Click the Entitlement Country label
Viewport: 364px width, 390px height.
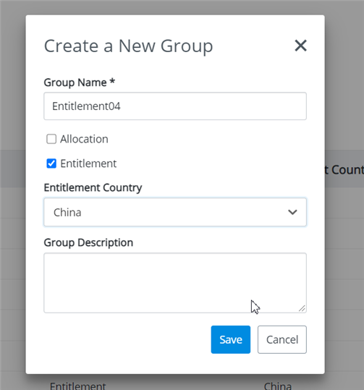[93, 187]
